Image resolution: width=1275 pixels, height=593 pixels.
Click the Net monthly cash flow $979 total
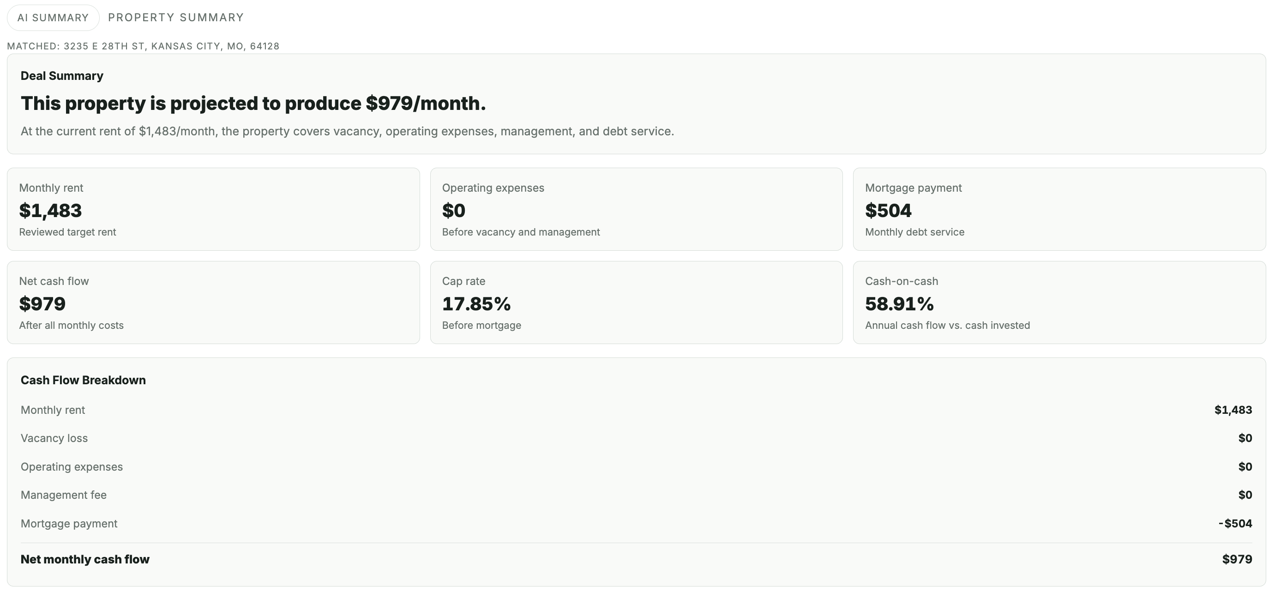coord(1237,559)
